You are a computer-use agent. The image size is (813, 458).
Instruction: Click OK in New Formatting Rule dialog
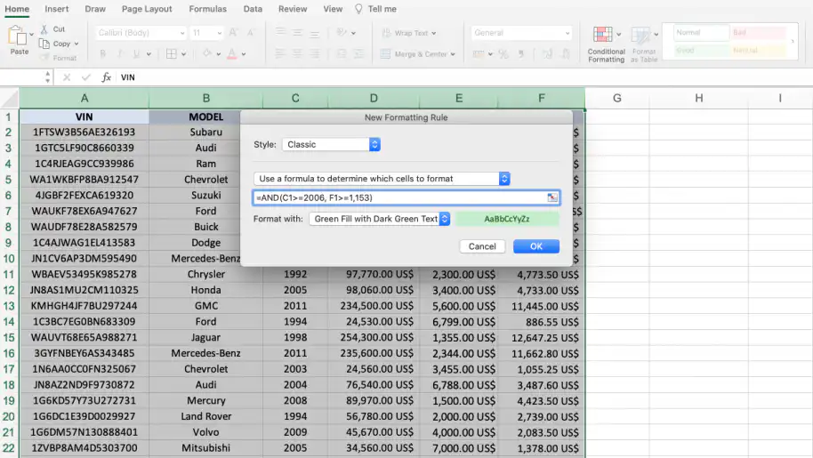click(x=536, y=246)
